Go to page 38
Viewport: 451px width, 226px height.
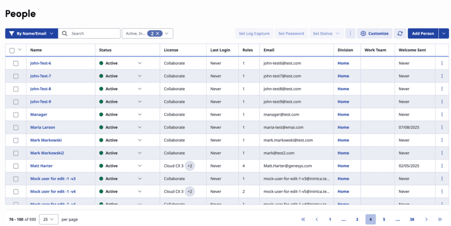point(412,219)
